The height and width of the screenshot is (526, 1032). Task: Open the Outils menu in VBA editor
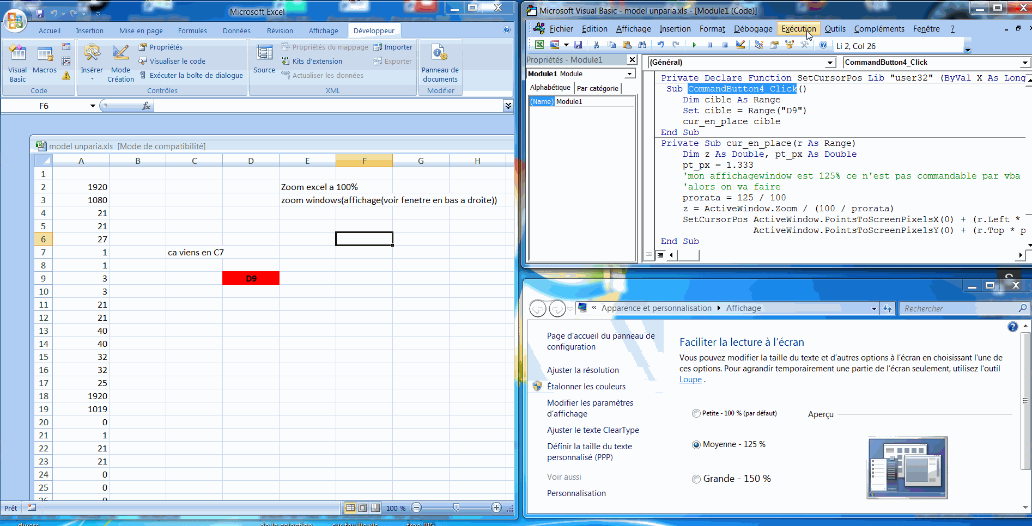(835, 29)
